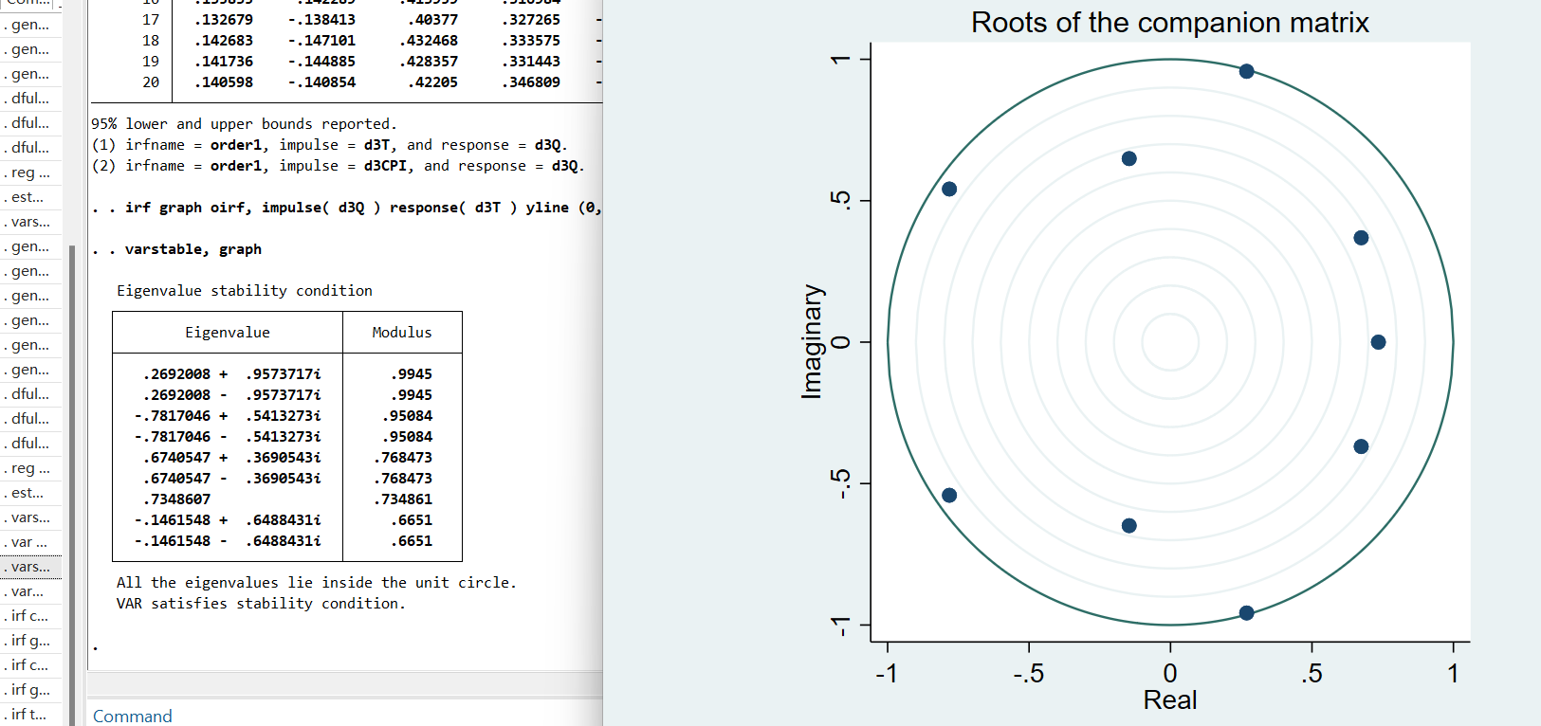The image size is (1541, 726).
Task: Click the 'Modulus' column header
Action: click(401, 333)
